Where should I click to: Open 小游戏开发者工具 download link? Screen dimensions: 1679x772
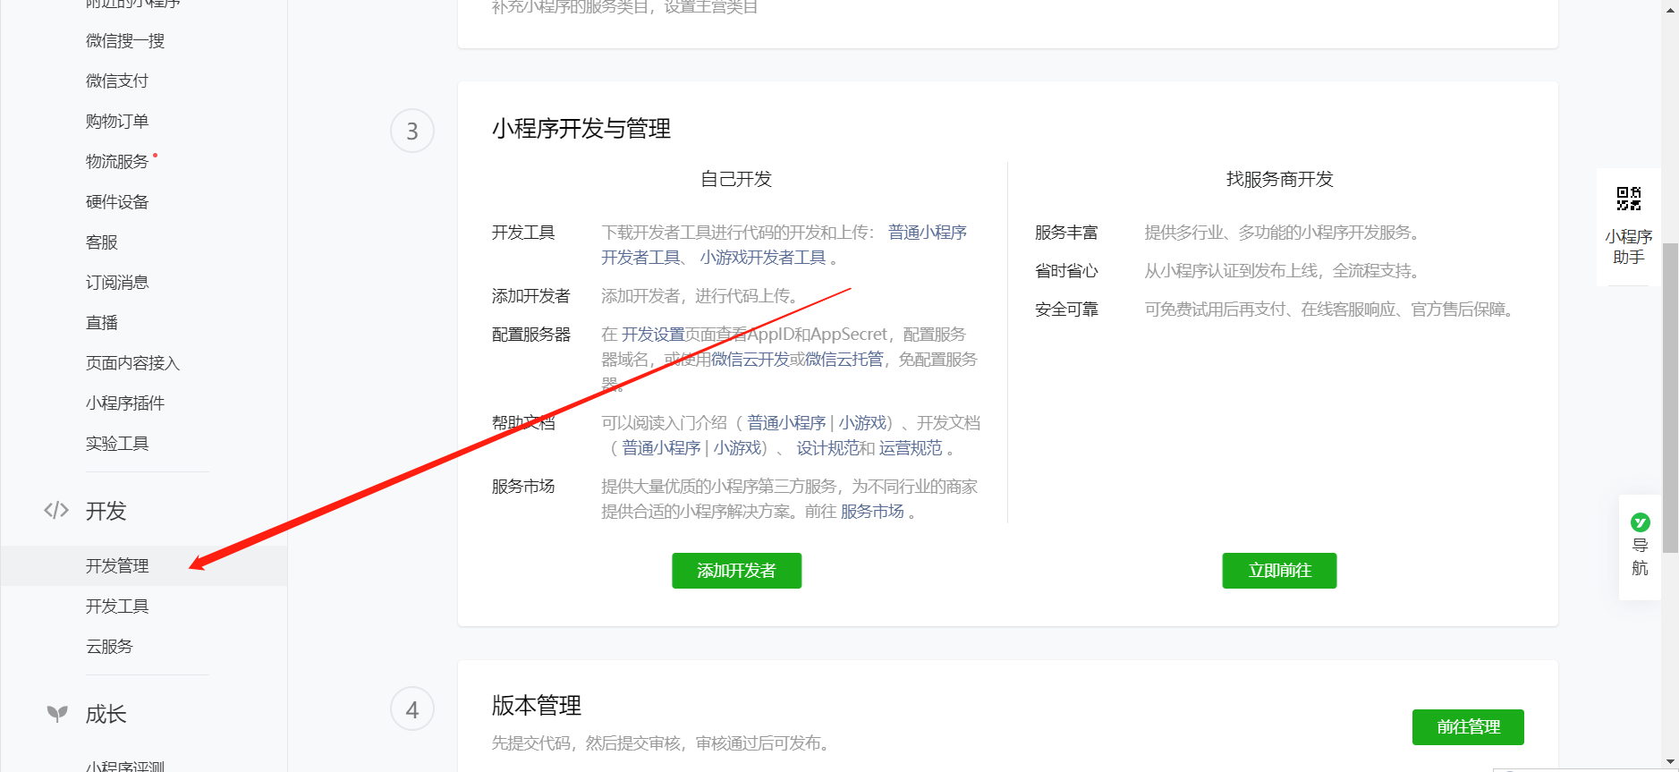[x=763, y=258]
